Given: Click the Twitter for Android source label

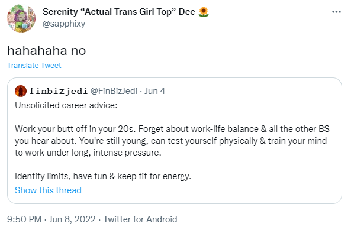Looking at the screenshot, I should tap(140, 219).
